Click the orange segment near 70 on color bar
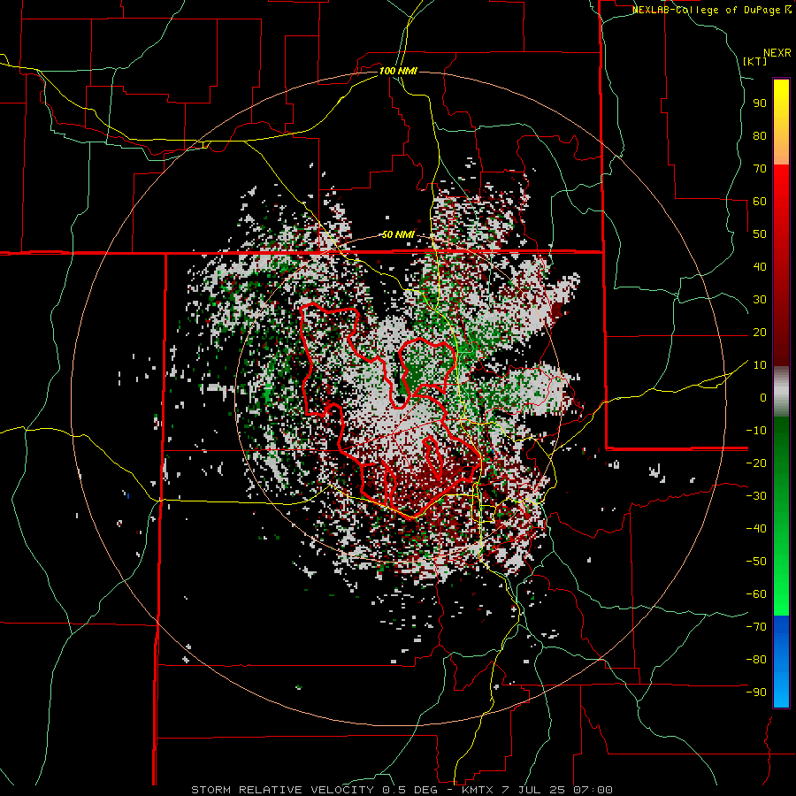 coord(781,152)
